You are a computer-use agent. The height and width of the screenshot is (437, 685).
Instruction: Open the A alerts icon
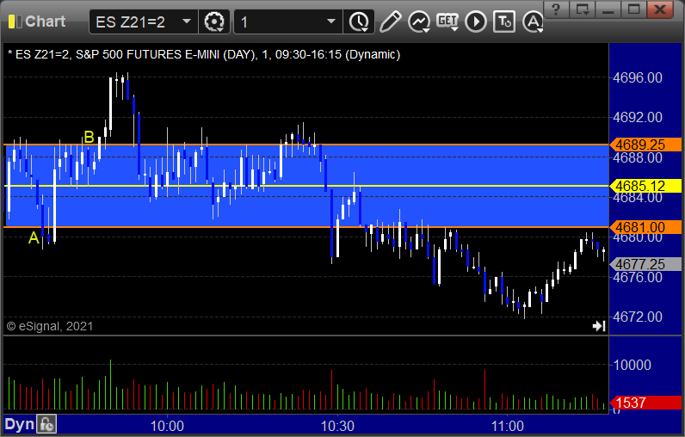coord(533,22)
